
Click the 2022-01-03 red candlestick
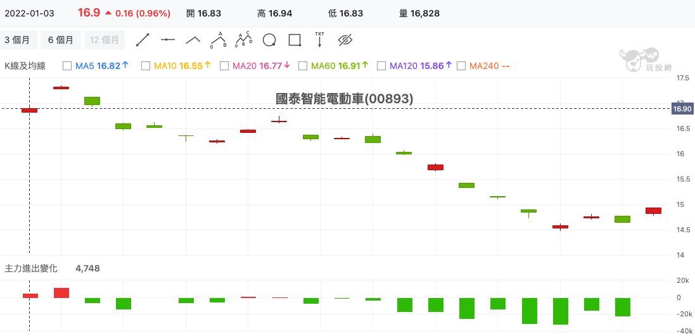tap(30, 110)
